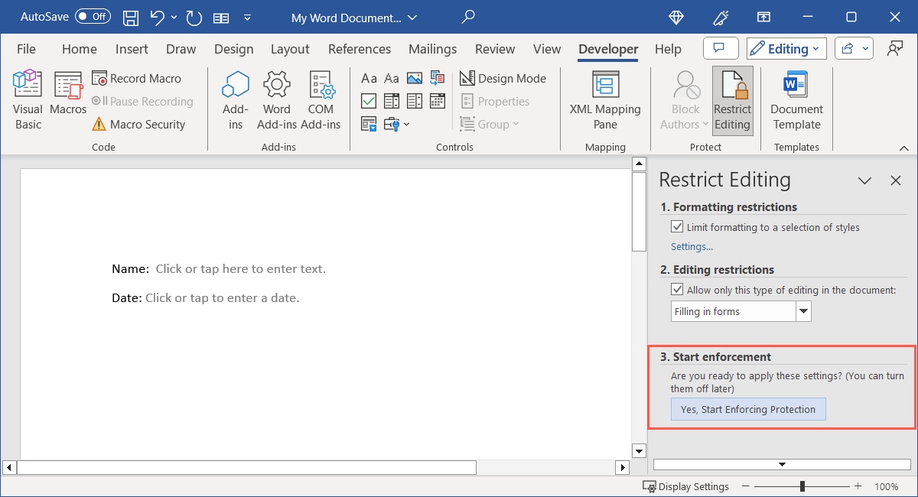Uncheck Limit formatting to a selection of styles

[x=677, y=227]
